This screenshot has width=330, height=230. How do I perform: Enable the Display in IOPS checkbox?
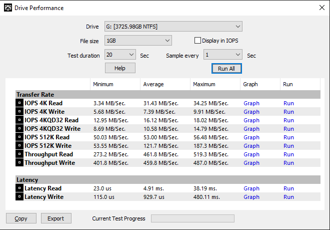pos(197,41)
